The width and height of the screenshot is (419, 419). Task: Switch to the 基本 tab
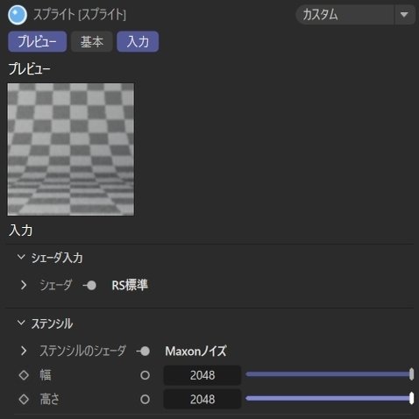(92, 41)
